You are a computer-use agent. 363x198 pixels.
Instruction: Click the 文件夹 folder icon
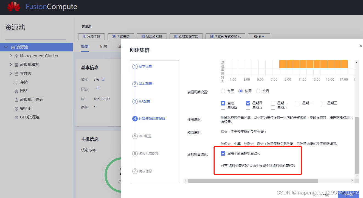pyautogui.click(x=16, y=74)
